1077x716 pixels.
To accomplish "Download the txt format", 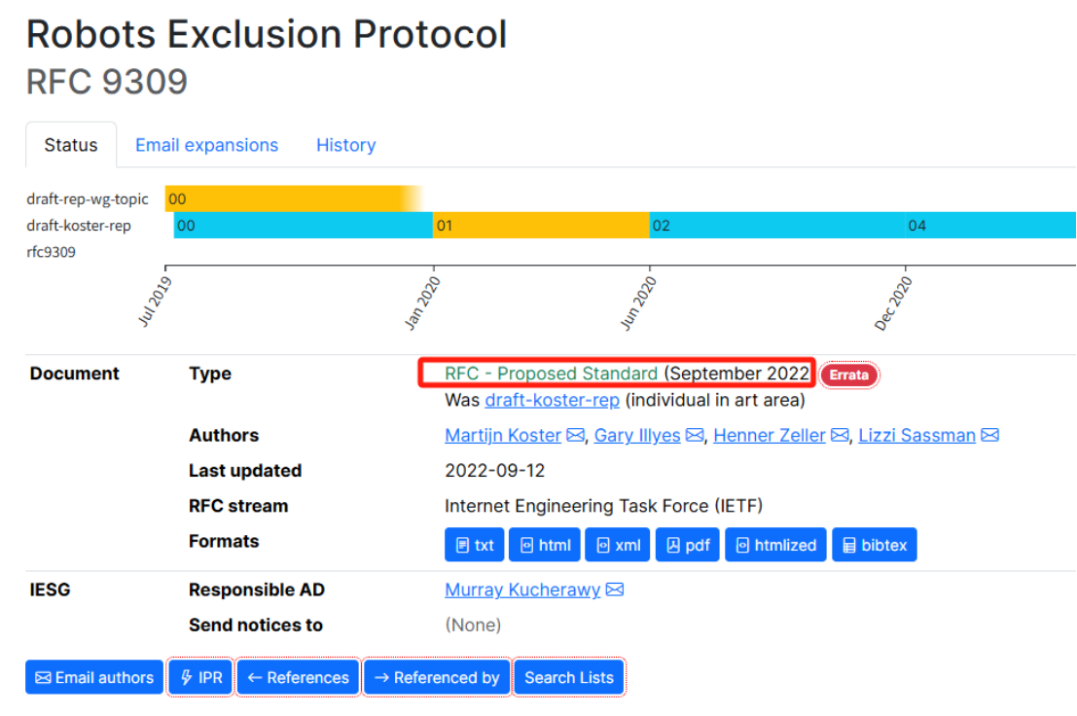I will point(474,545).
